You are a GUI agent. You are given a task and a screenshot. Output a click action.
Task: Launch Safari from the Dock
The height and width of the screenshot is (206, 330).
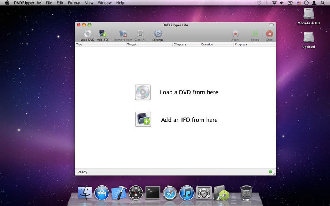[x=170, y=192]
